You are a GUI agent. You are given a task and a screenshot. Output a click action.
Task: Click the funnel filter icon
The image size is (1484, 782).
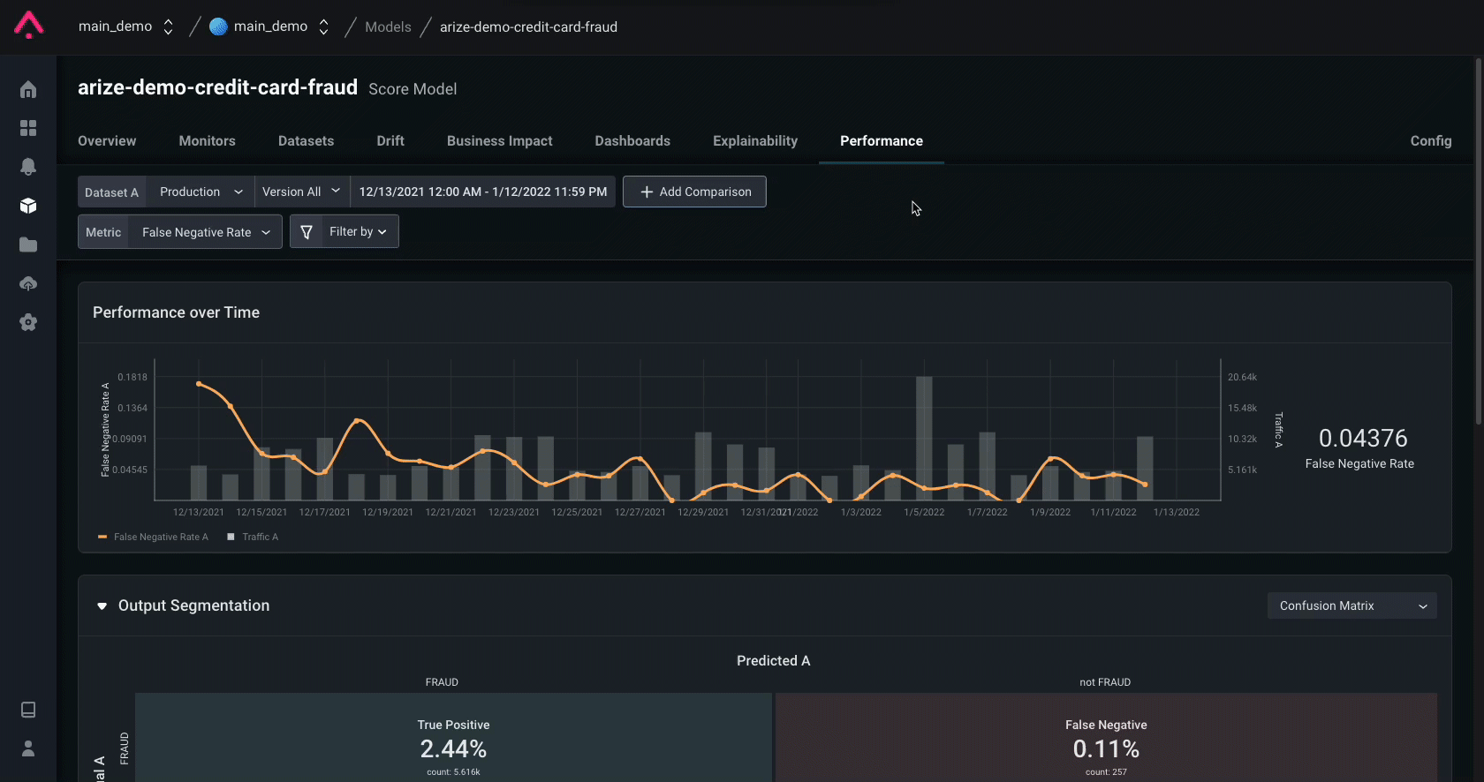(307, 232)
